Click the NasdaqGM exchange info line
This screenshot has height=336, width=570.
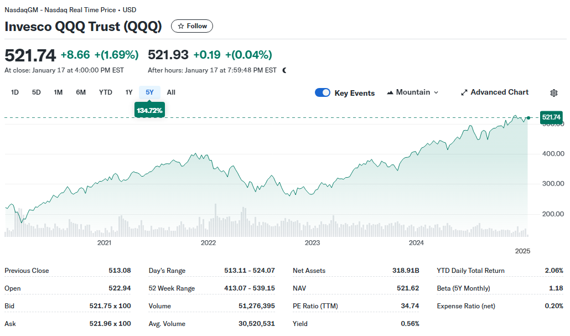coord(70,10)
